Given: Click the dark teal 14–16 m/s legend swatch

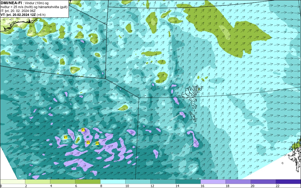Looking at the screenshot, I should coord(188,182).
